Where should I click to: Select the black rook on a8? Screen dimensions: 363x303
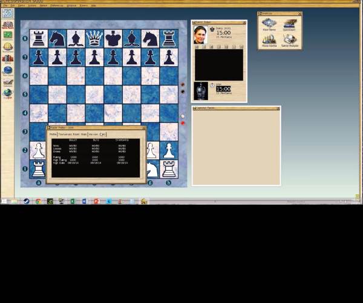[39, 39]
